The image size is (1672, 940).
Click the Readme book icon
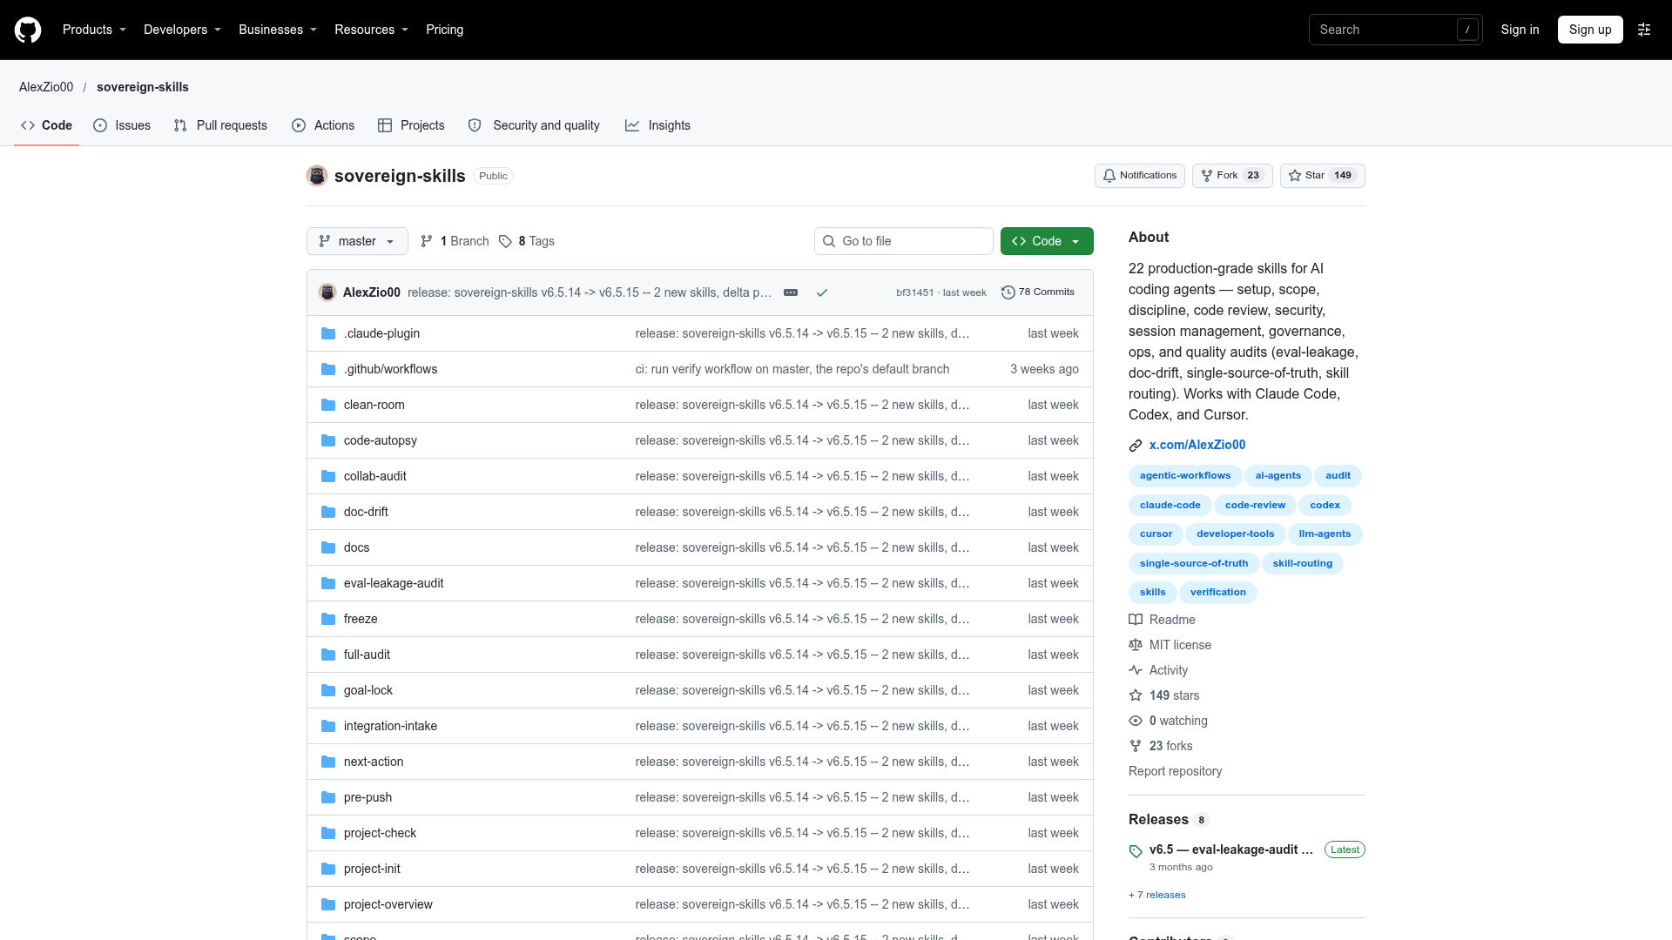[1136, 620]
